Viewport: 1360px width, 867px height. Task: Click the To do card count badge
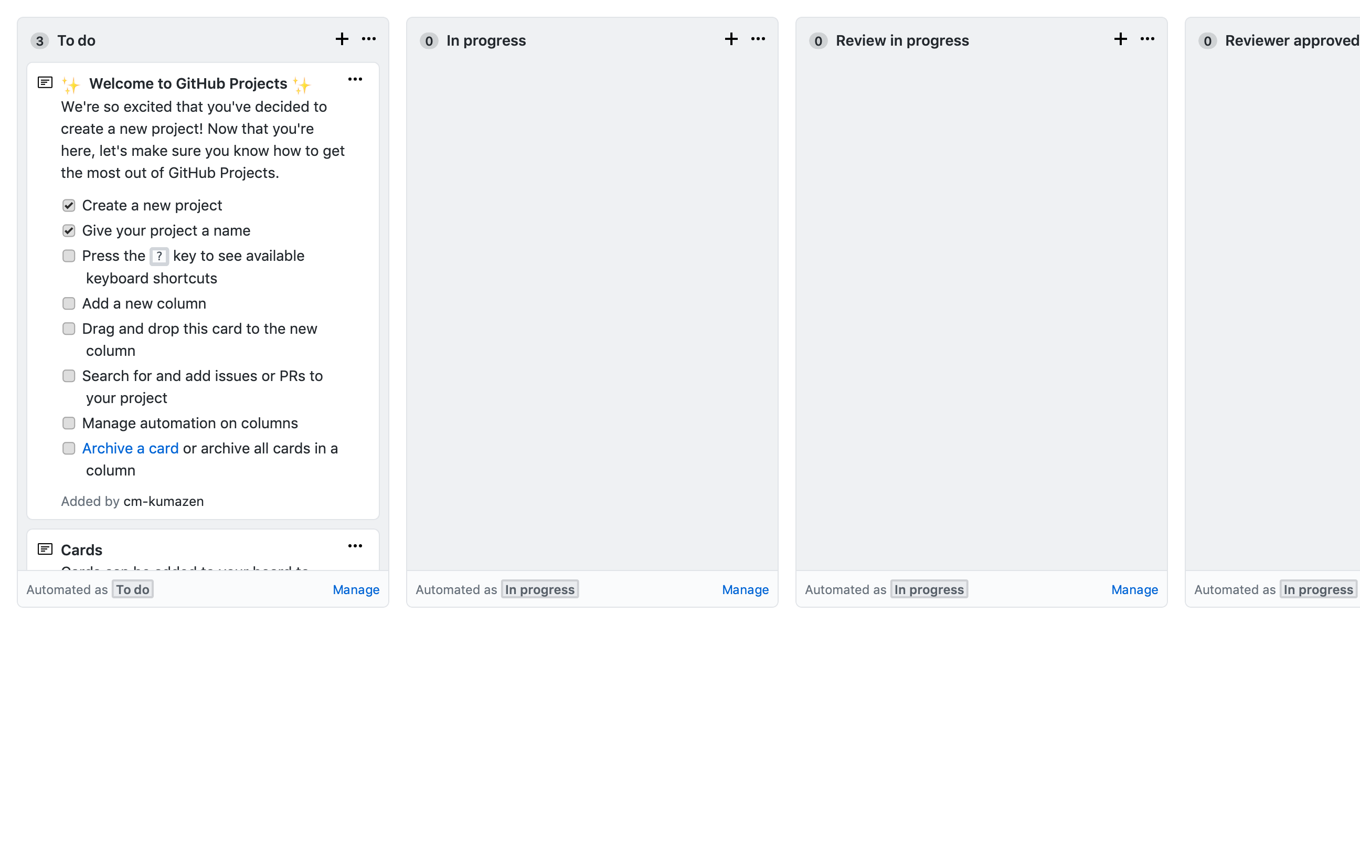(39, 40)
